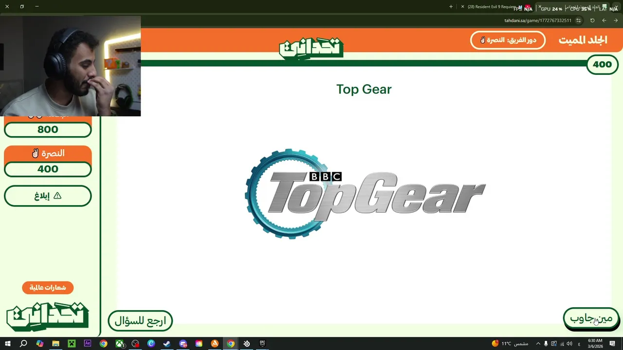Open Canva from the taskbar

(151, 344)
